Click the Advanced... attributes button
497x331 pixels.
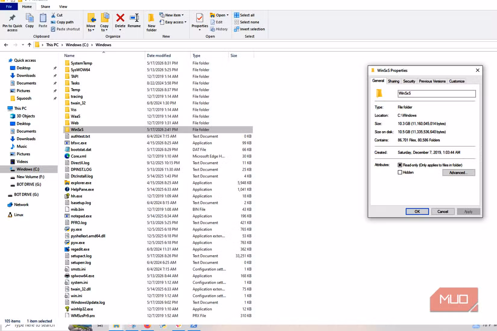coord(458,173)
